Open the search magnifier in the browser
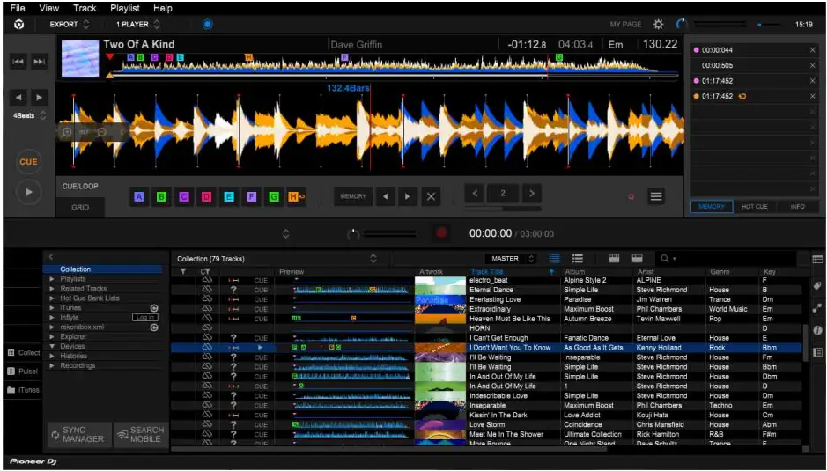827x471 pixels. [666, 259]
